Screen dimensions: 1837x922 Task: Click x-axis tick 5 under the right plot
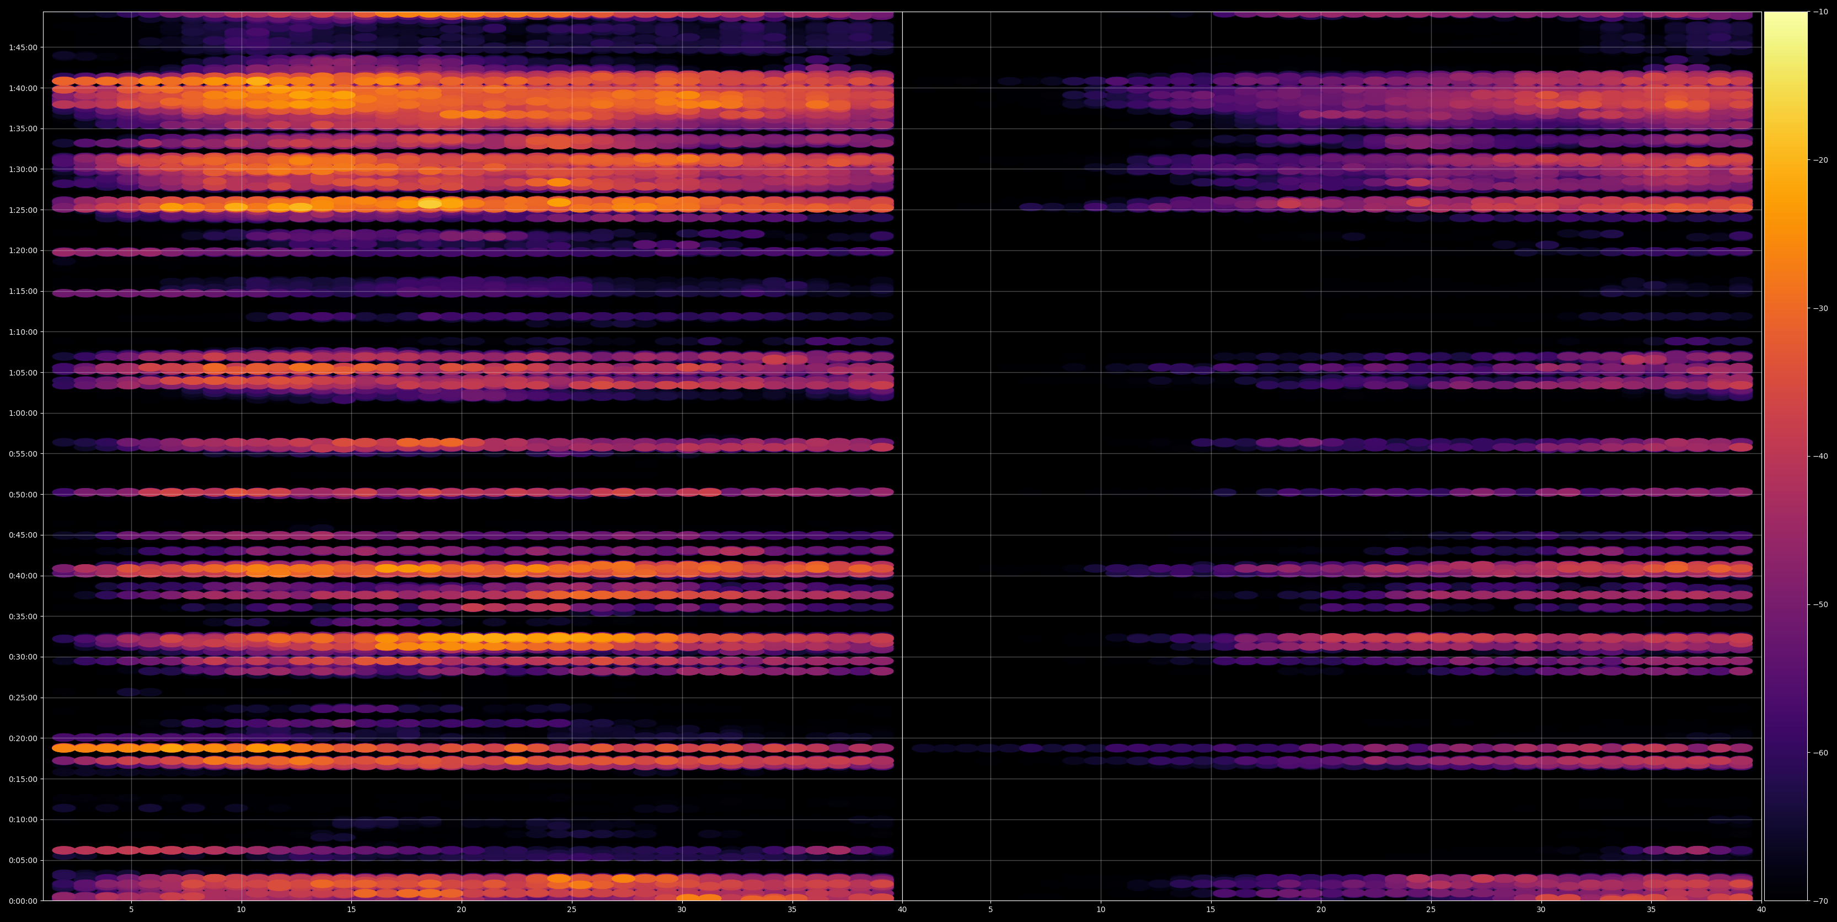coord(990,910)
